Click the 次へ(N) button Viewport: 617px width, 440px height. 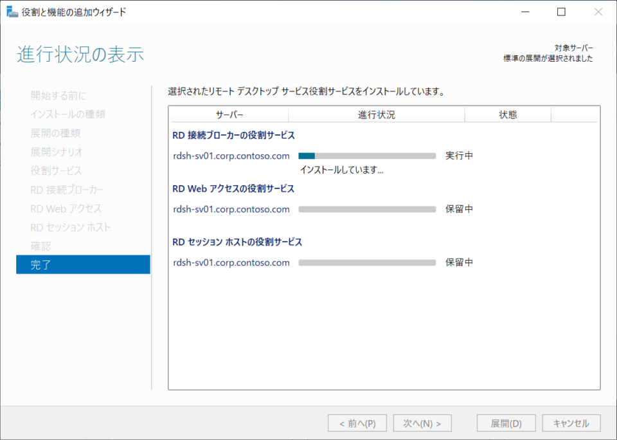(422, 423)
